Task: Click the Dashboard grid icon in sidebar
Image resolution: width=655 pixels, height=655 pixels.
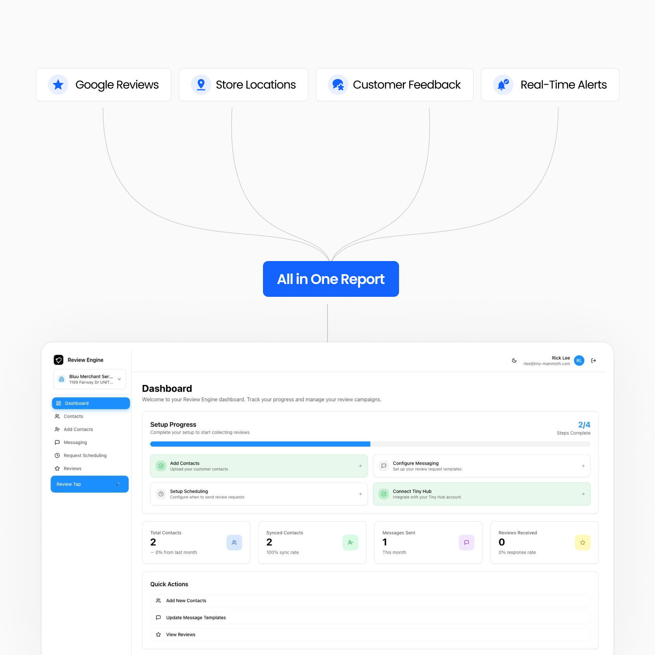Action: 59,403
